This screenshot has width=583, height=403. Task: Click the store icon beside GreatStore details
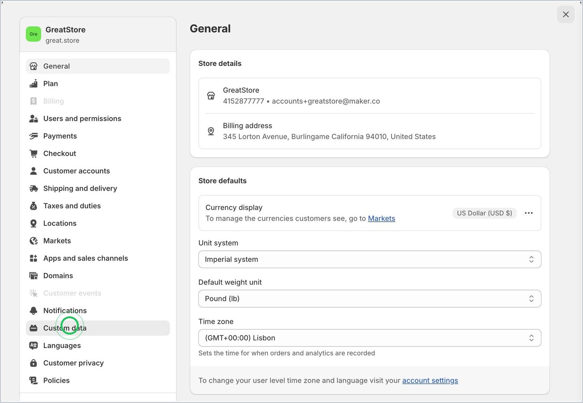point(211,96)
